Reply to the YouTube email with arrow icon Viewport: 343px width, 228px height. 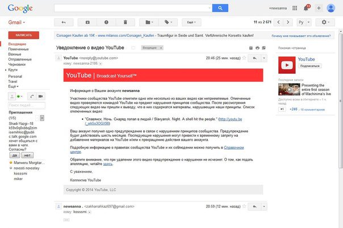coord(254,58)
